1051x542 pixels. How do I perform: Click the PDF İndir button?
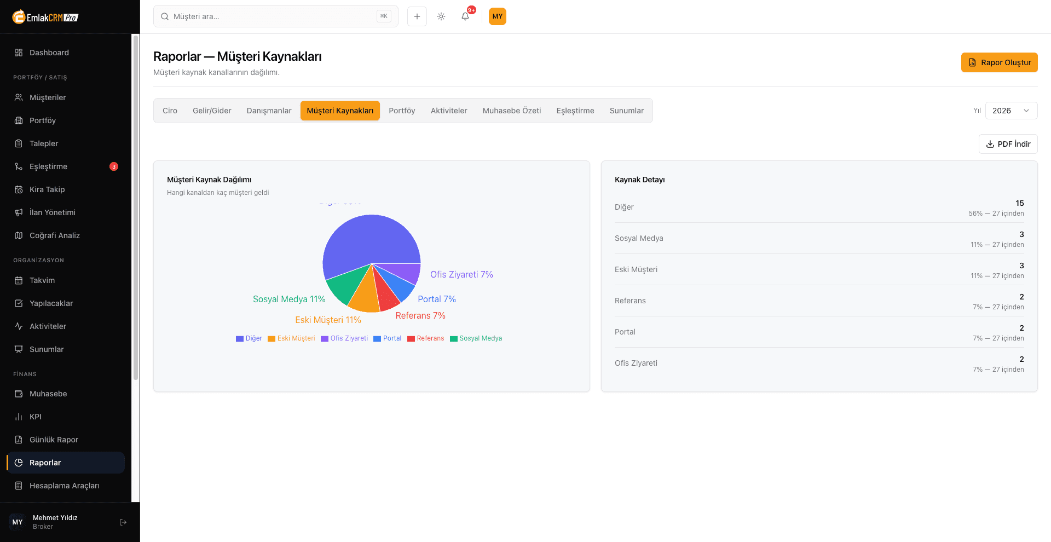1008,144
